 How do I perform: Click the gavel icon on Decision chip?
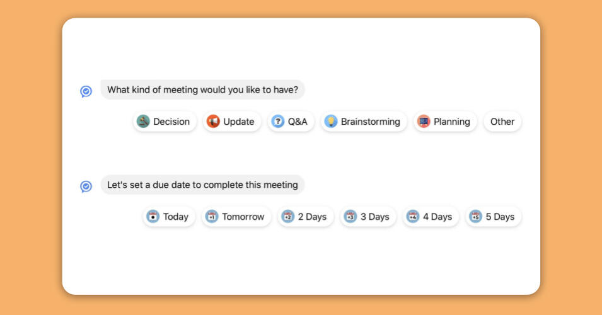144,122
